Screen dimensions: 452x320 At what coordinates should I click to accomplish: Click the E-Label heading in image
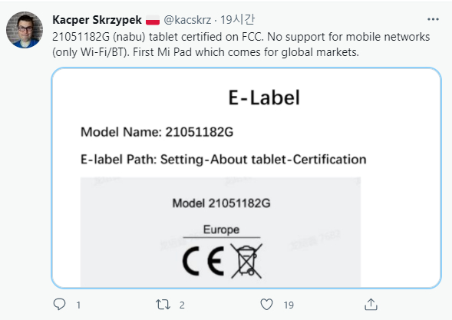264,97
